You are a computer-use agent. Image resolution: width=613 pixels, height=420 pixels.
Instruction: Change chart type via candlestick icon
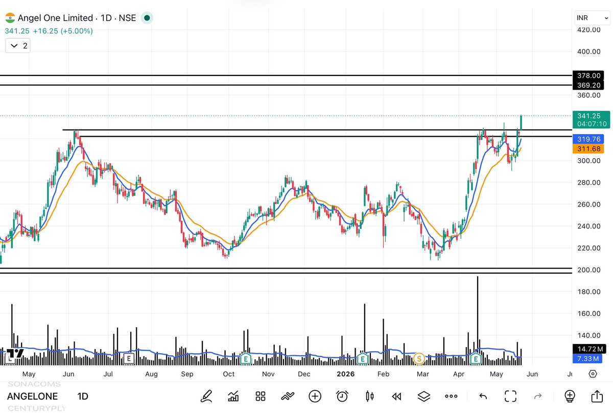pyautogui.click(x=369, y=396)
